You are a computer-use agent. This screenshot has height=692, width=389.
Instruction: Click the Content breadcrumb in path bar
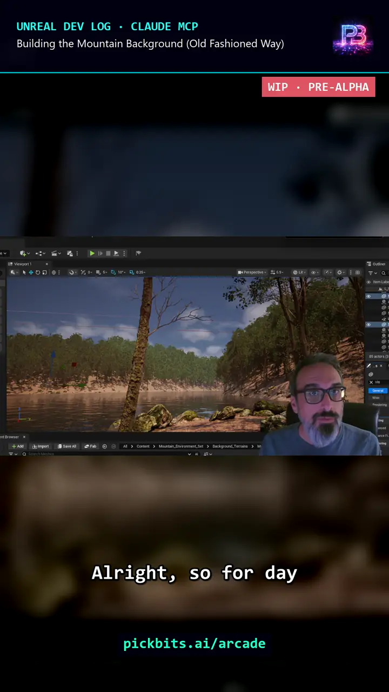(x=143, y=446)
